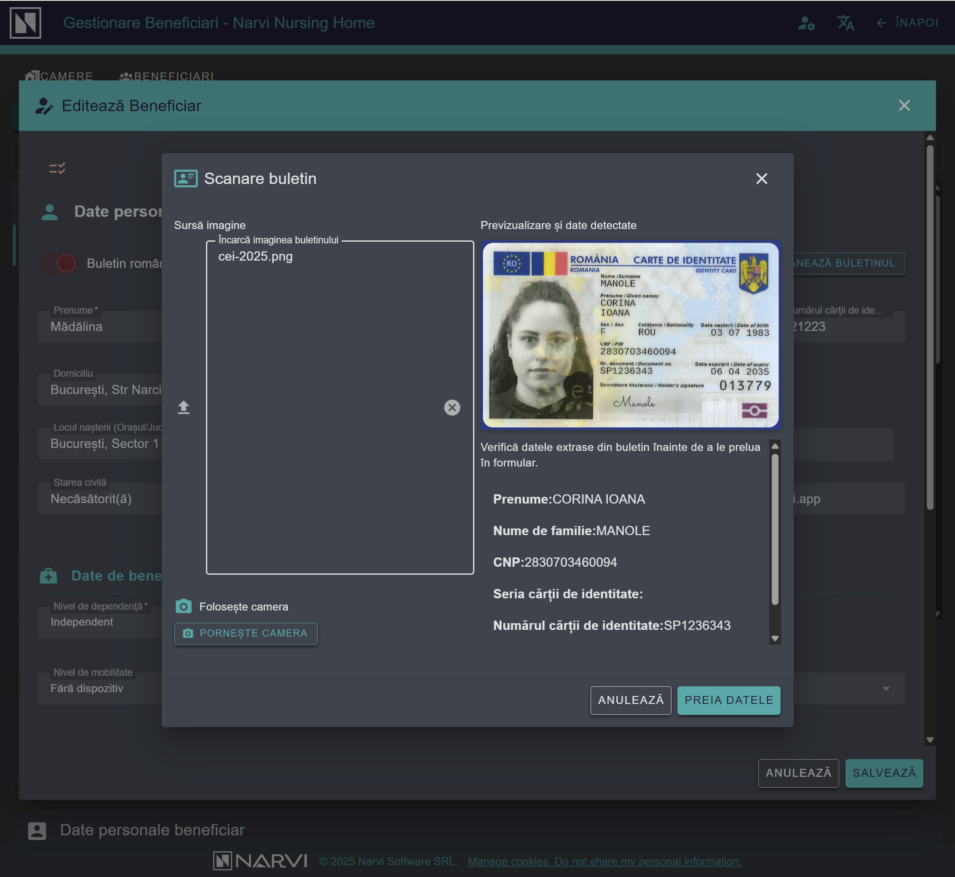Click the camera icon next to Folosește camera

click(183, 606)
